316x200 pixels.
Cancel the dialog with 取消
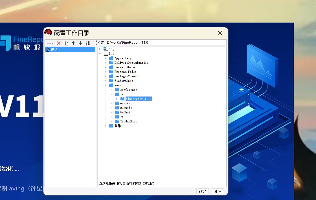click(x=218, y=191)
